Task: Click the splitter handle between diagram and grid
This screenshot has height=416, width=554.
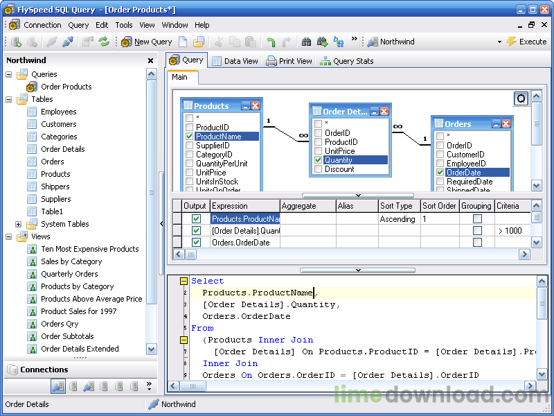Action: (357, 196)
